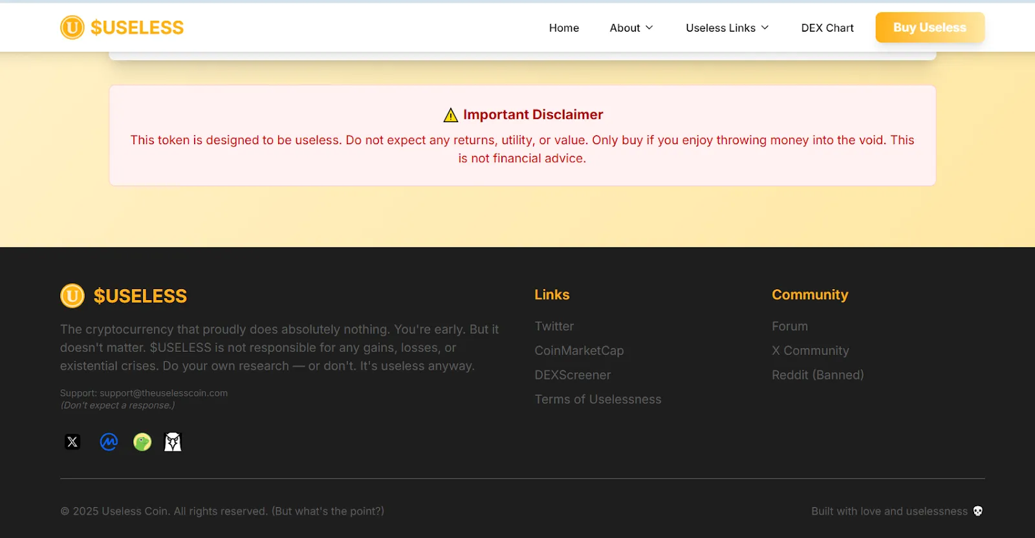This screenshot has width=1035, height=538.
Task: Click the warning triangle beside Important Disclaimer
Action: pyautogui.click(x=451, y=115)
